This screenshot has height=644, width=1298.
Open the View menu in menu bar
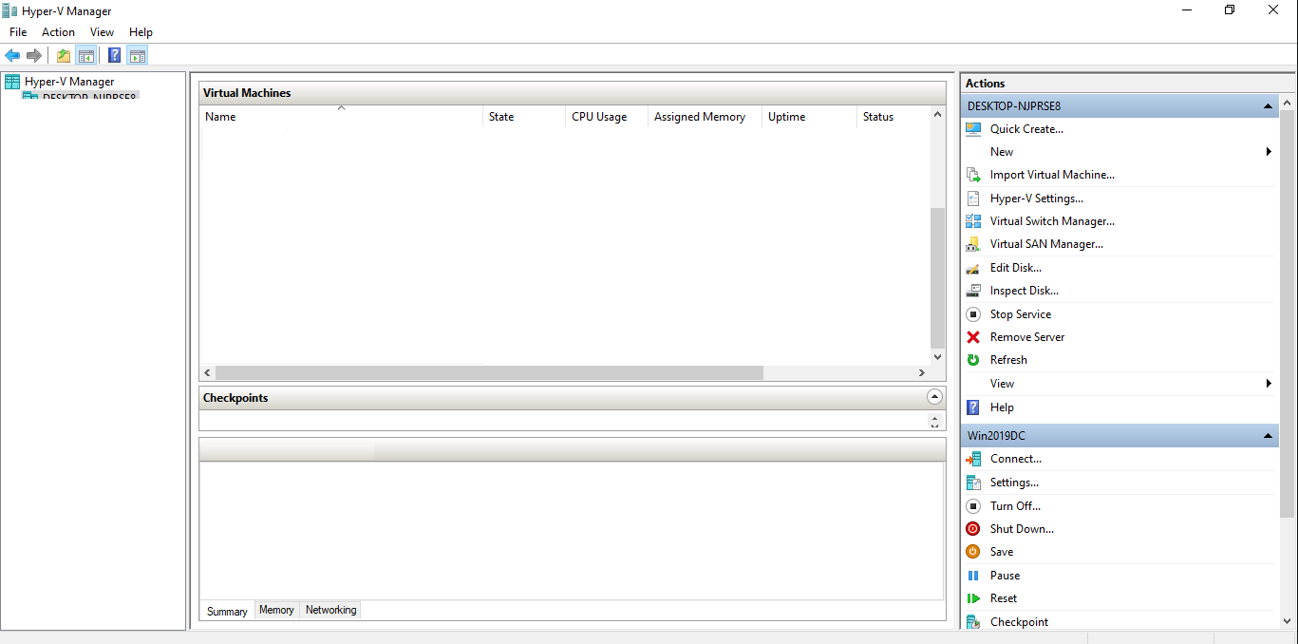tap(102, 32)
